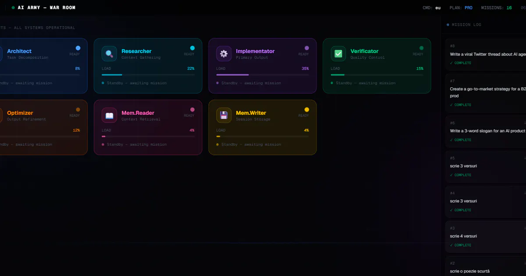Click the Implementator gear icon
Image resolution: width=526 pixels, height=276 pixels.
[224, 53]
